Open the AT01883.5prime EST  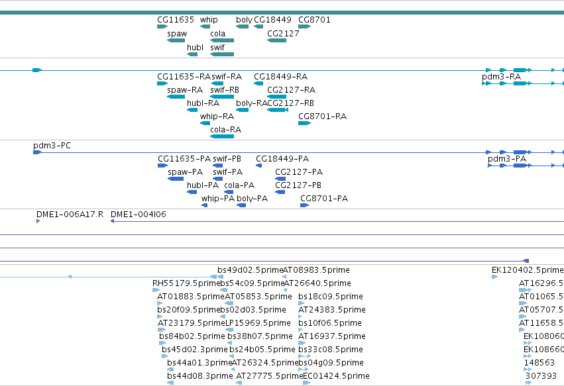tap(160, 303)
